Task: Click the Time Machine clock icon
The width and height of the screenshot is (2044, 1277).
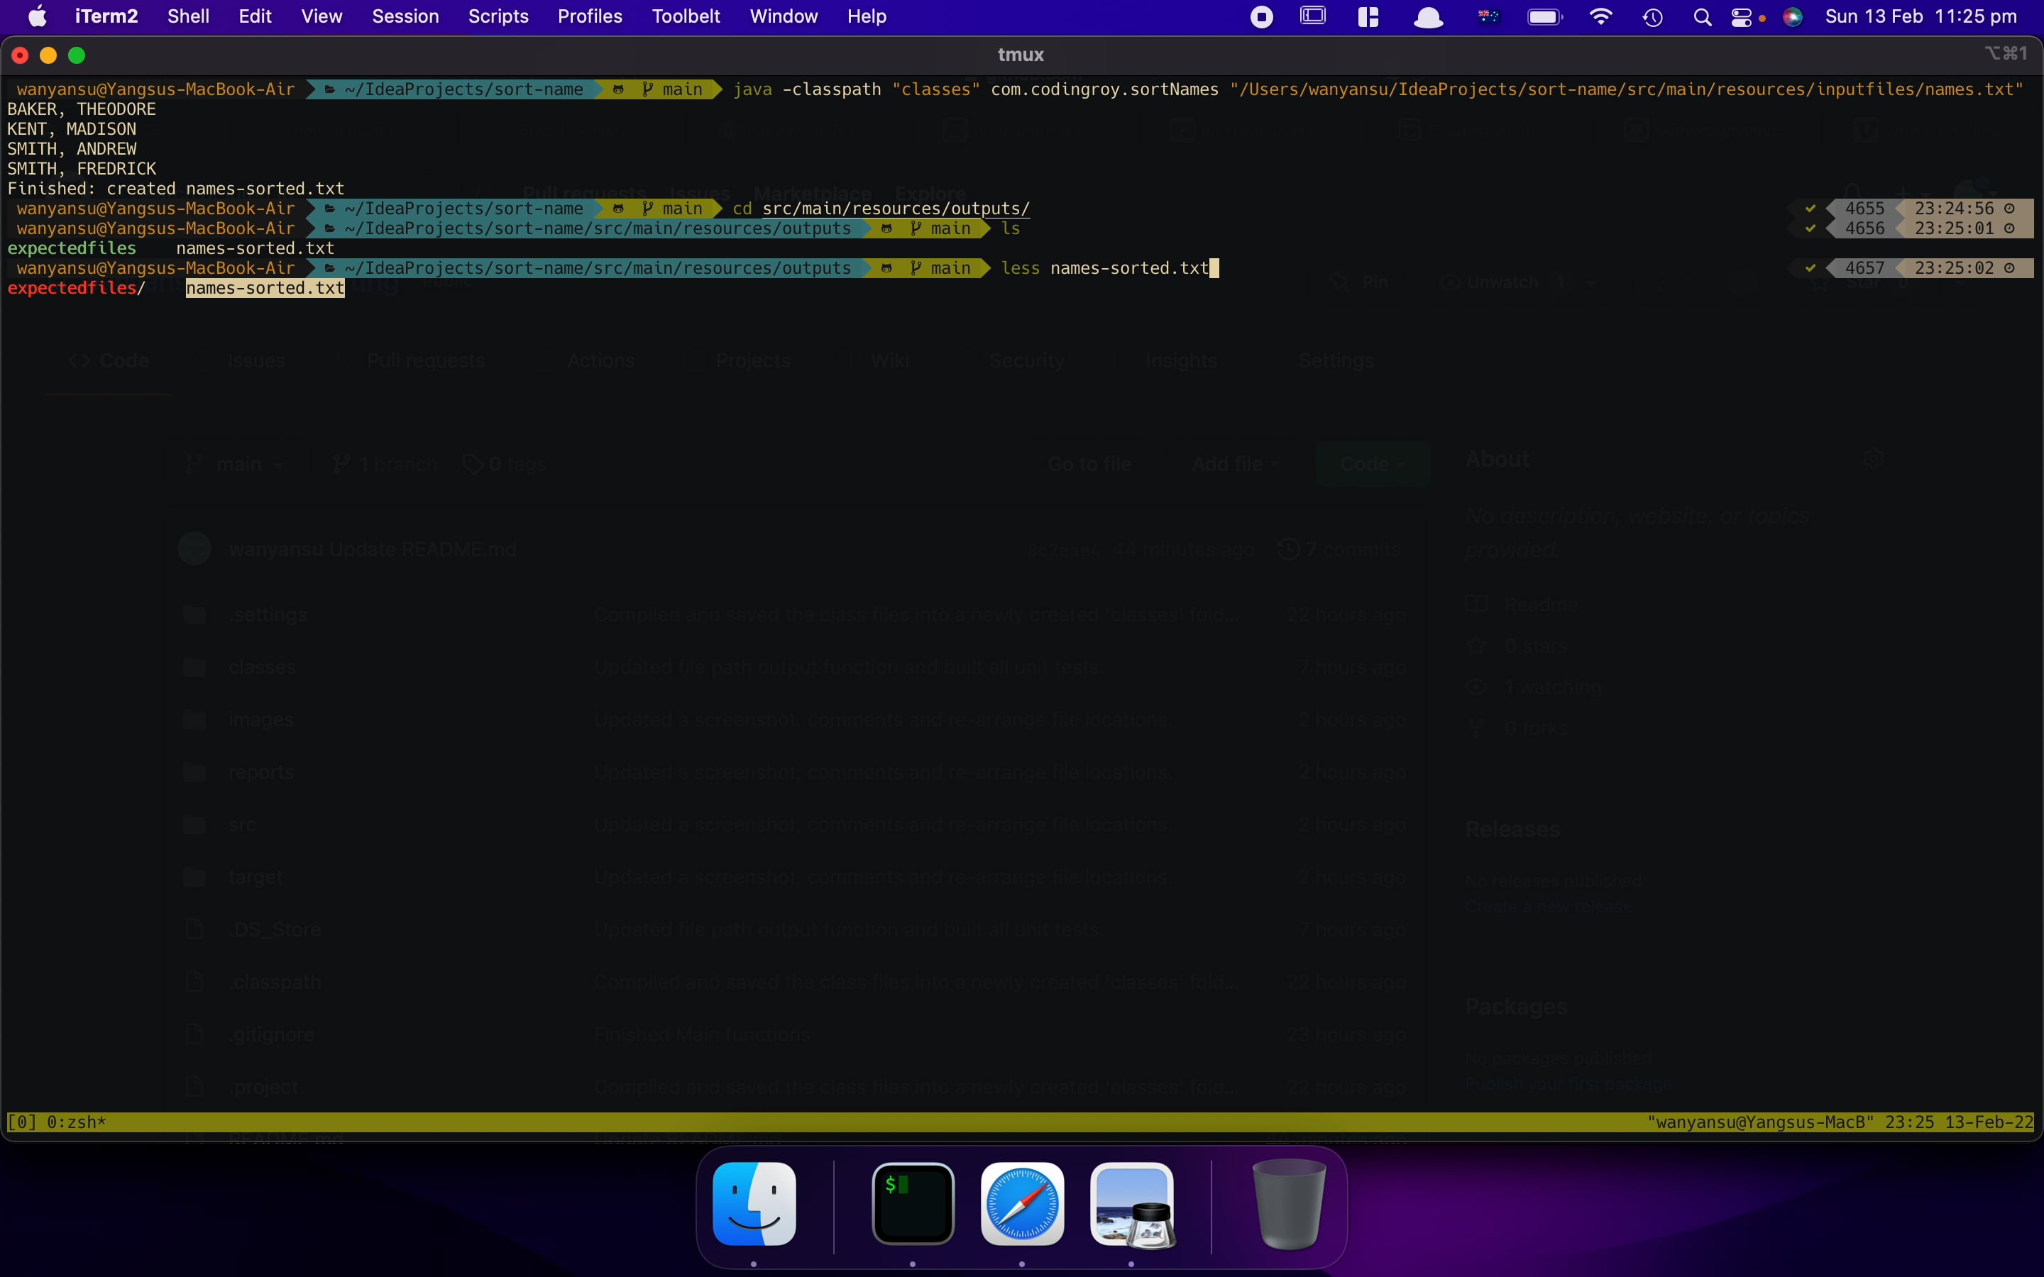Action: point(1653,17)
